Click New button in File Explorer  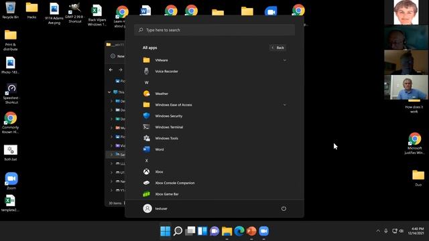tap(117, 56)
